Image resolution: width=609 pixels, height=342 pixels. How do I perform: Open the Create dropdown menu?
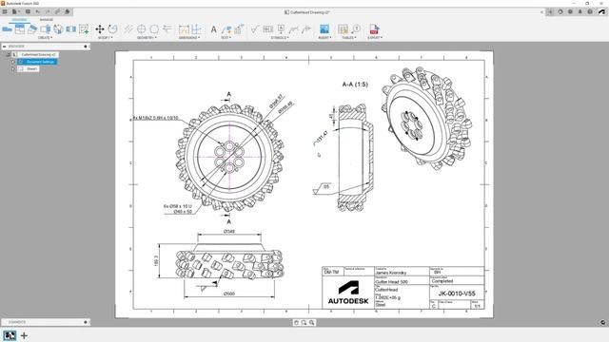[x=45, y=38]
